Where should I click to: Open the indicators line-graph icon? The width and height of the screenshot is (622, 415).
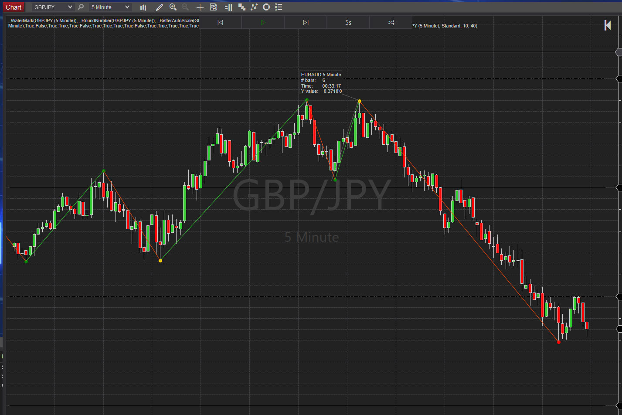pos(254,7)
